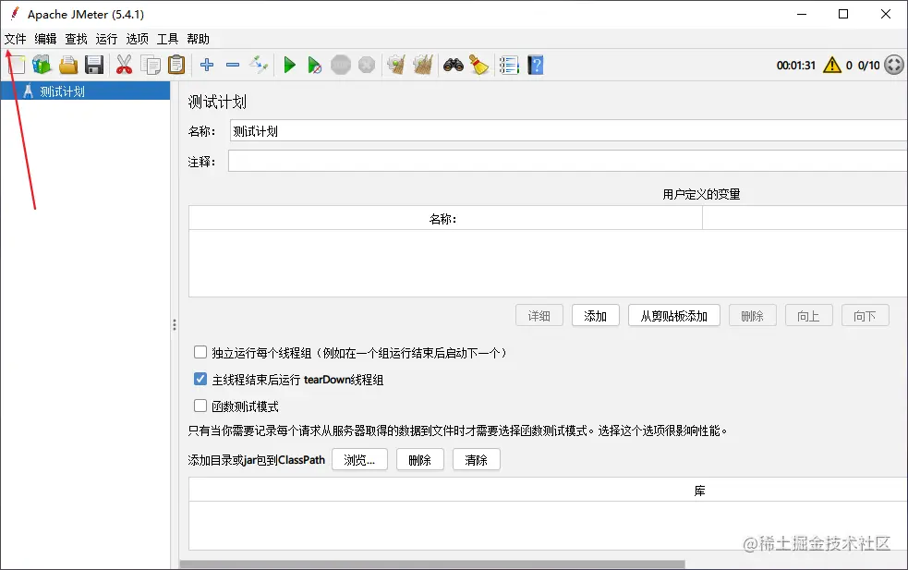Click the 名称: variables column header
908x570 pixels.
(445, 218)
